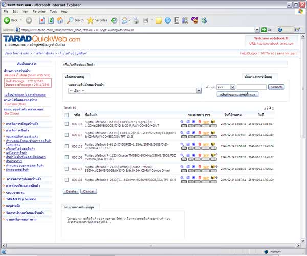Click the red trash icon for product 000103
Screen dimensions: 307x256
click(x=200, y=122)
